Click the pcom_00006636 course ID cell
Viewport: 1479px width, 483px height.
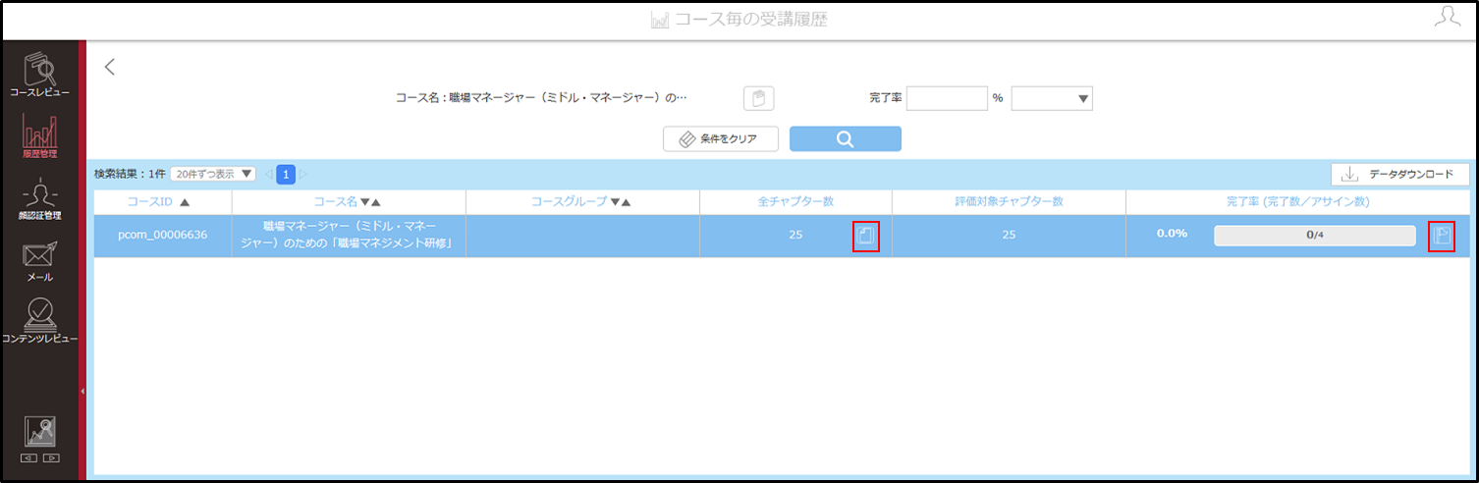[163, 236]
